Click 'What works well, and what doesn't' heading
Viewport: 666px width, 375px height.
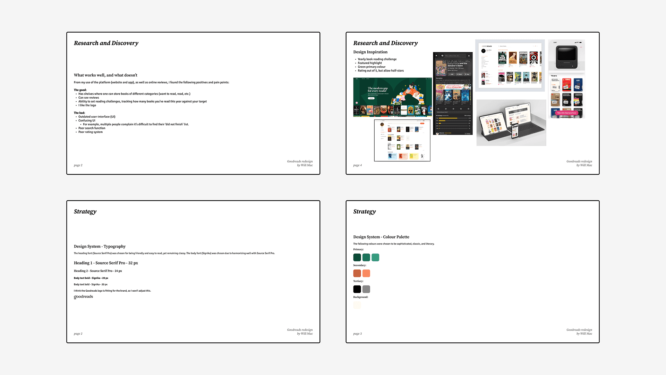[x=105, y=75]
